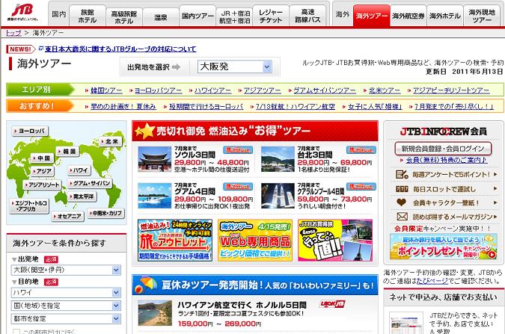Click the Web専用商品 banner
Screen dimensions: 505x334
click(255, 241)
